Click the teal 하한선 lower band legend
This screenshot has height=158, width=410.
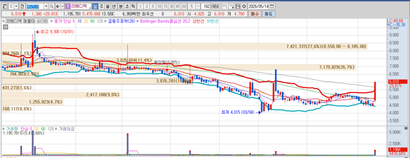(213, 22)
